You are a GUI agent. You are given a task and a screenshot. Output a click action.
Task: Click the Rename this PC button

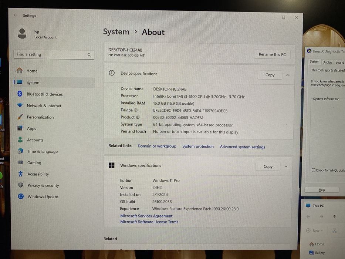point(272,54)
